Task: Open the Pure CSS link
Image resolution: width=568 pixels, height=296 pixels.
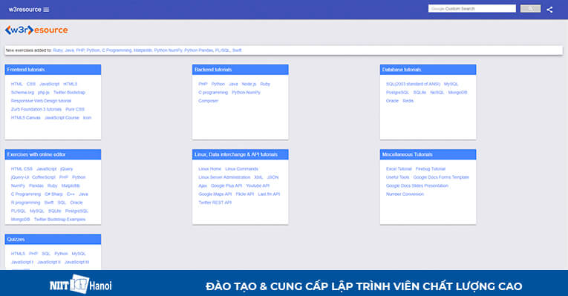Action: pyautogui.click(x=75, y=109)
